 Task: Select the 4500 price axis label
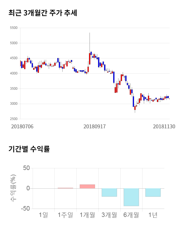click(x=13, y=58)
